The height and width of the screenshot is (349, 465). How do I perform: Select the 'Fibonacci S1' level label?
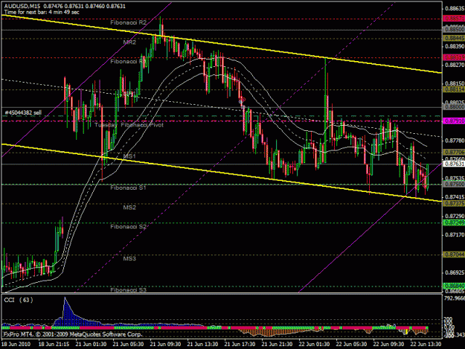pyautogui.click(x=128, y=188)
